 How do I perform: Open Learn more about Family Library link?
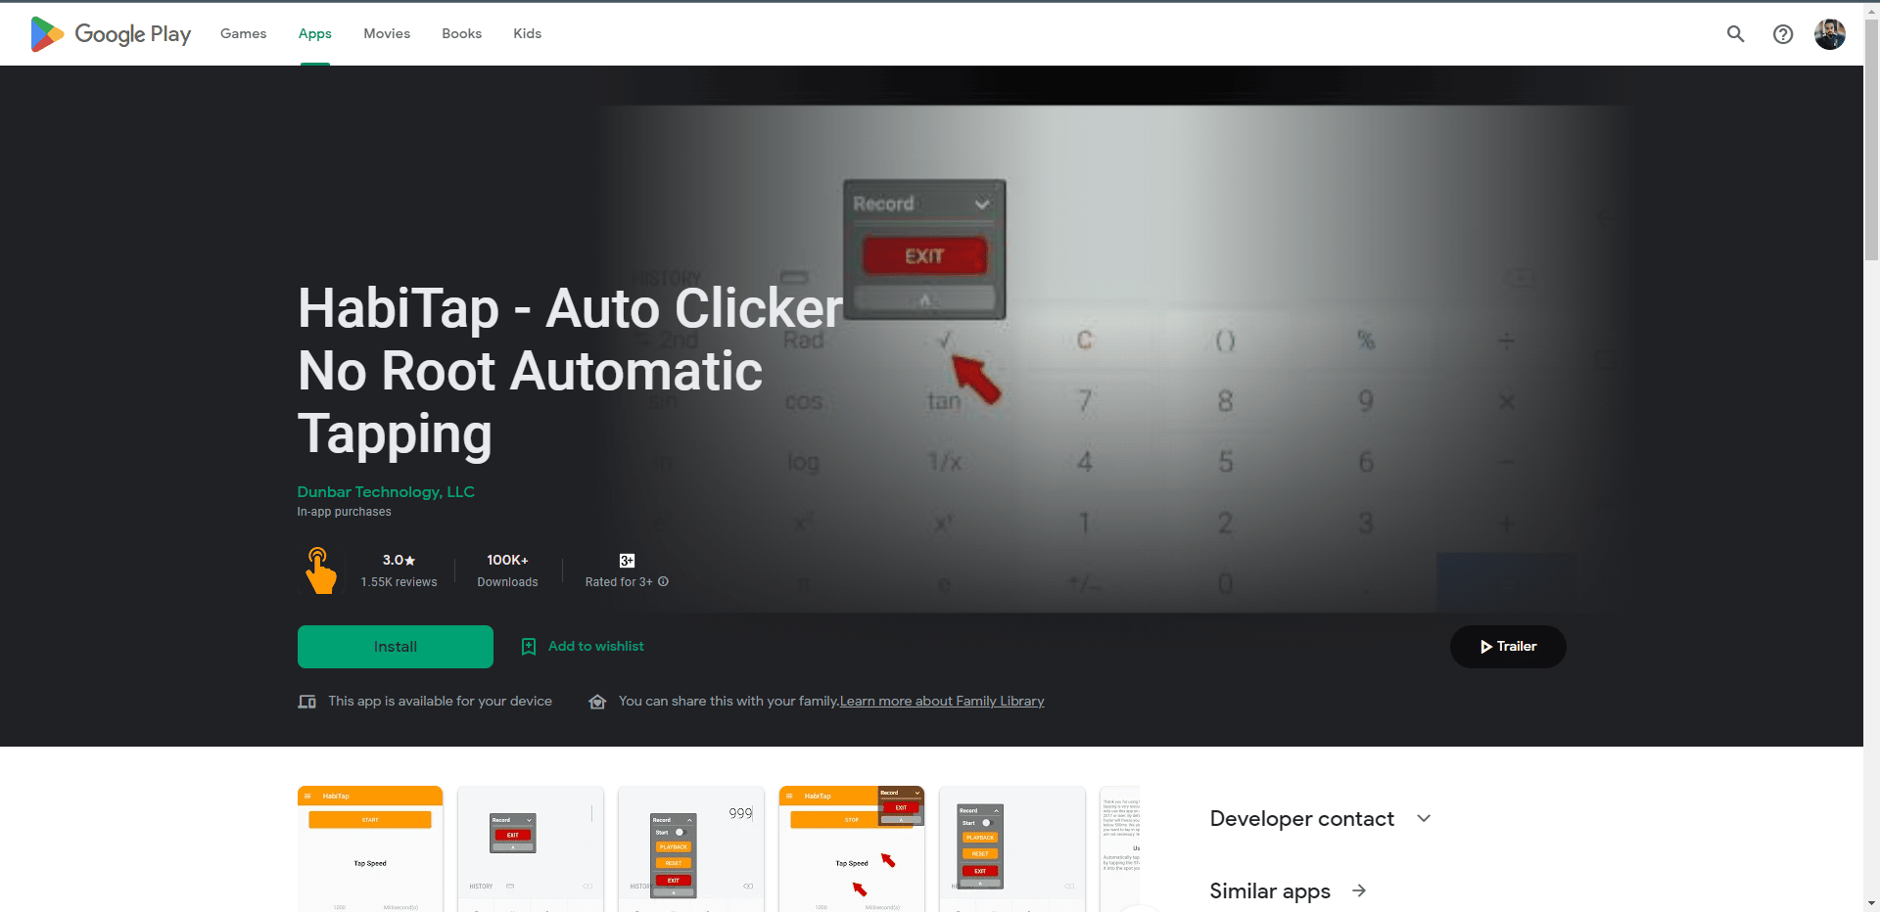click(942, 702)
